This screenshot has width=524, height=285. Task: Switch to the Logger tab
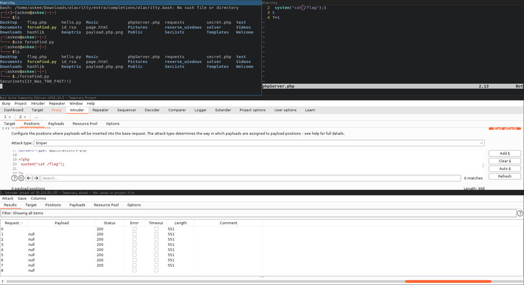[x=201, y=110]
